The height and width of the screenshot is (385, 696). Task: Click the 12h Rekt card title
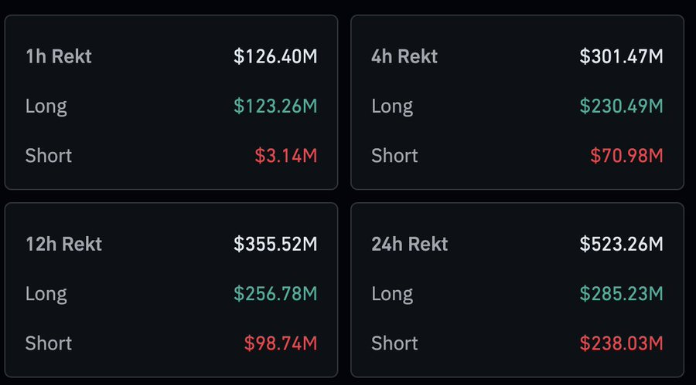pyautogui.click(x=63, y=245)
